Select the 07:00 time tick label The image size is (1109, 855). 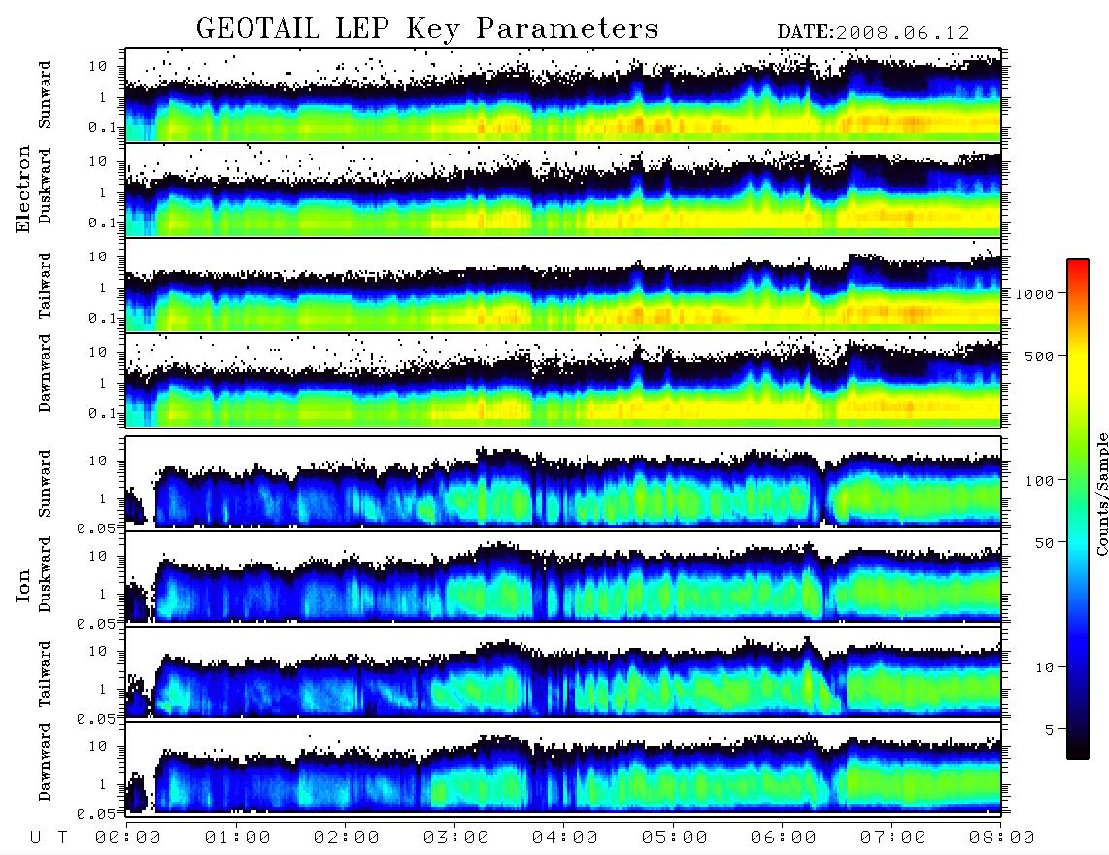point(893,838)
